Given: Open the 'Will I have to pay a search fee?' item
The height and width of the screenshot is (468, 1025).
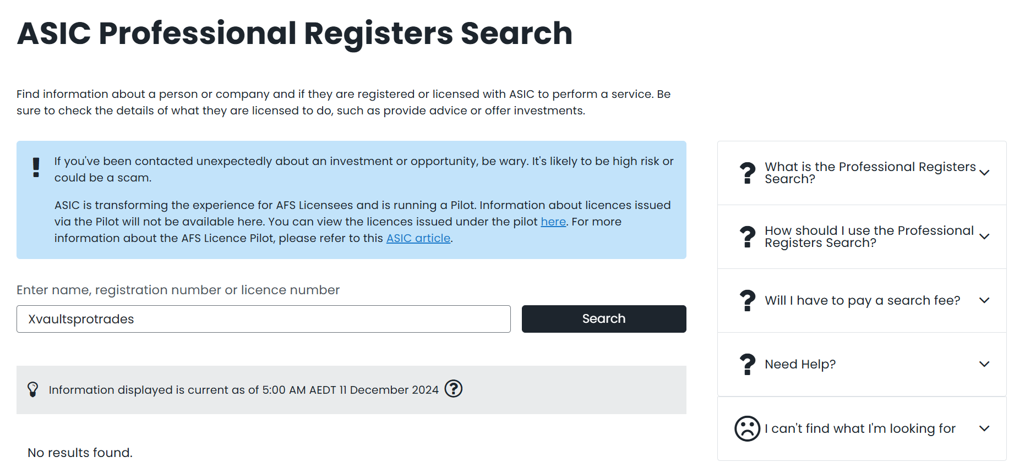Looking at the screenshot, I should [x=862, y=300].
